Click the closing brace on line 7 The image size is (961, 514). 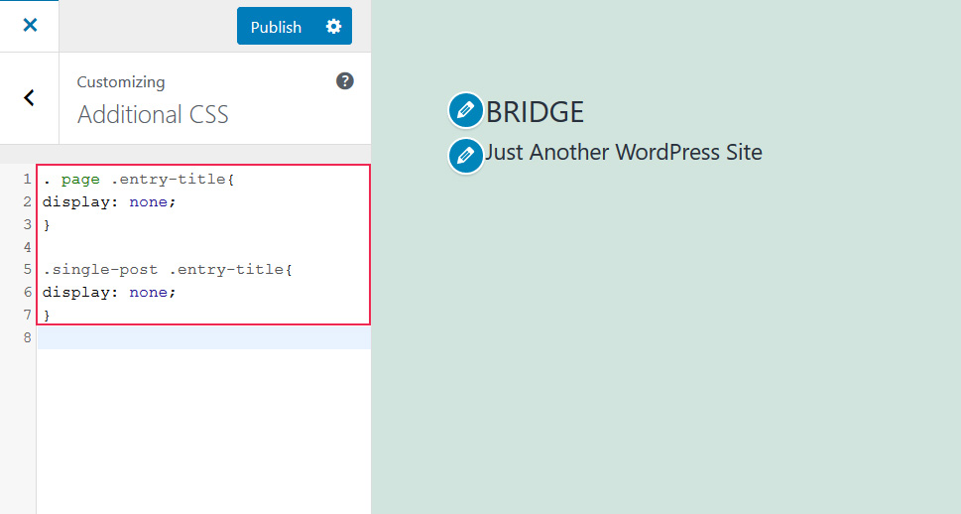(x=47, y=315)
